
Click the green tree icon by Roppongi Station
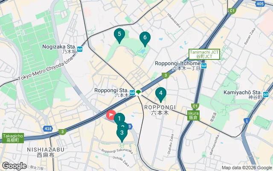(x=138, y=92)
